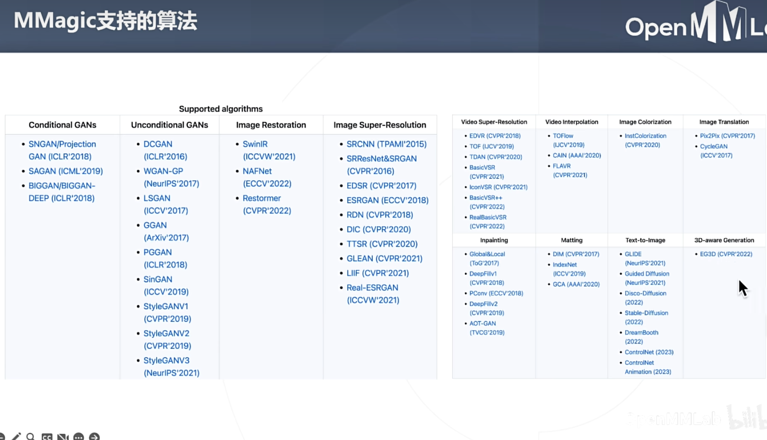Open the magnifier zoom tool
This screenshot has height=440, width=767.
(x=31, y=437)
